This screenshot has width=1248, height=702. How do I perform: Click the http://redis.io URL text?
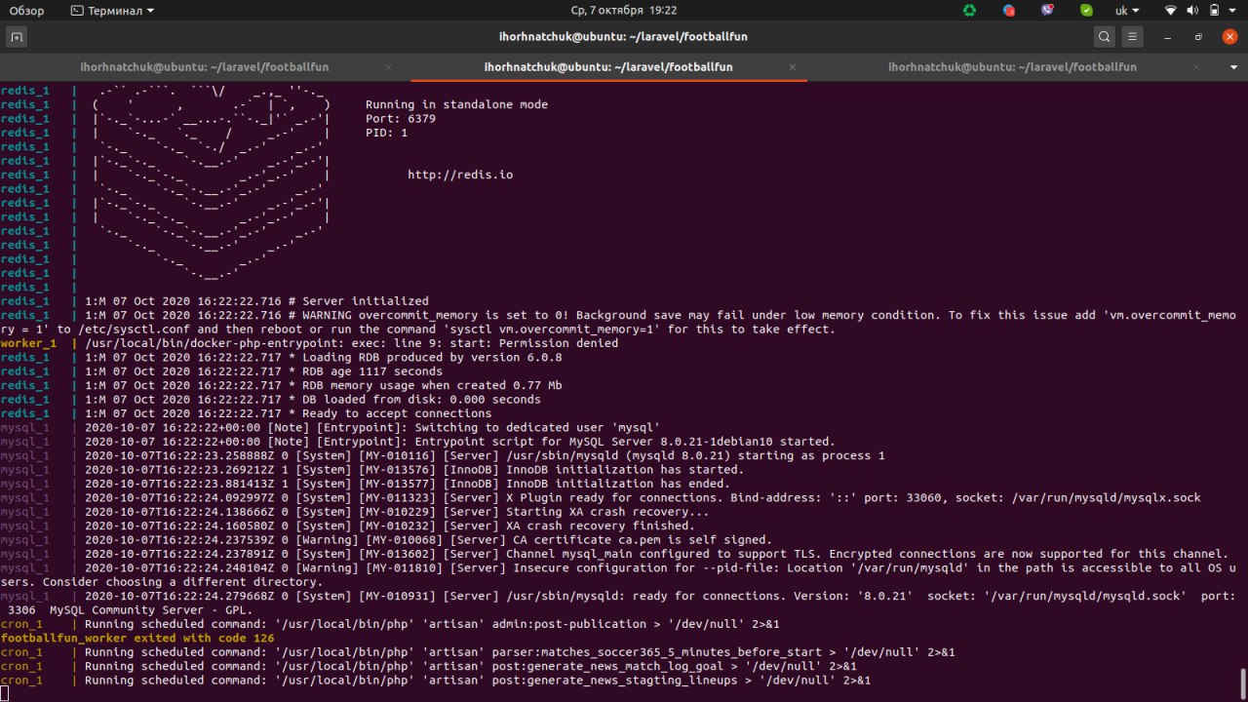460,175
